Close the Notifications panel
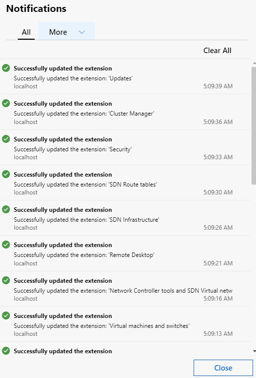The height and width of the screenshot is (378, 256). tap(223, 368)
